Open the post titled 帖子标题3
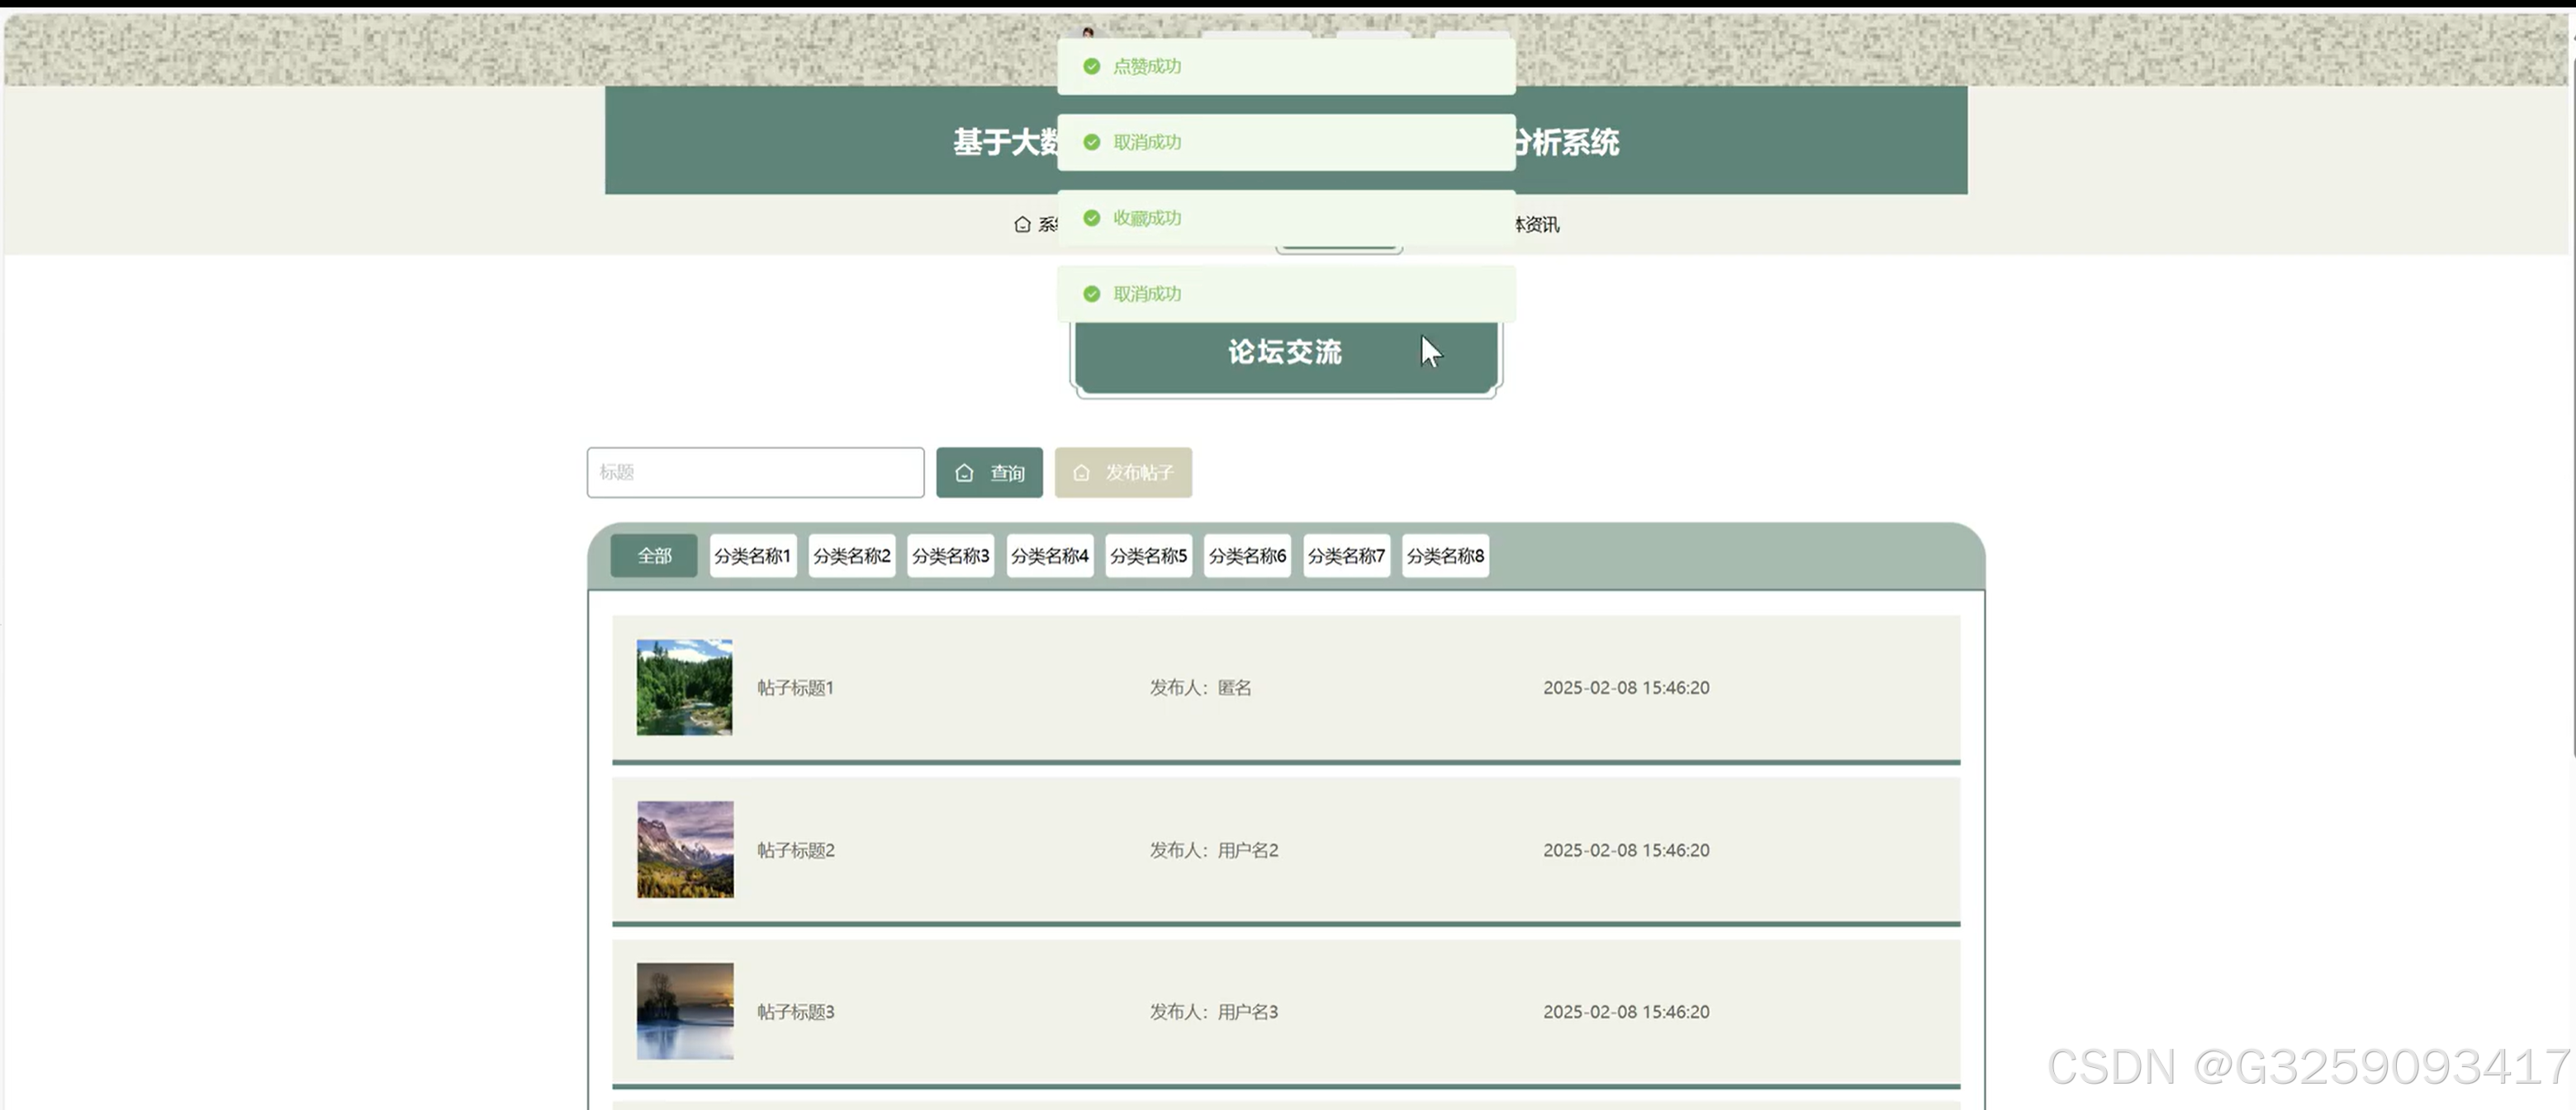The height and width of the screenshot is (1110, 2576). tap(795, 1012)
